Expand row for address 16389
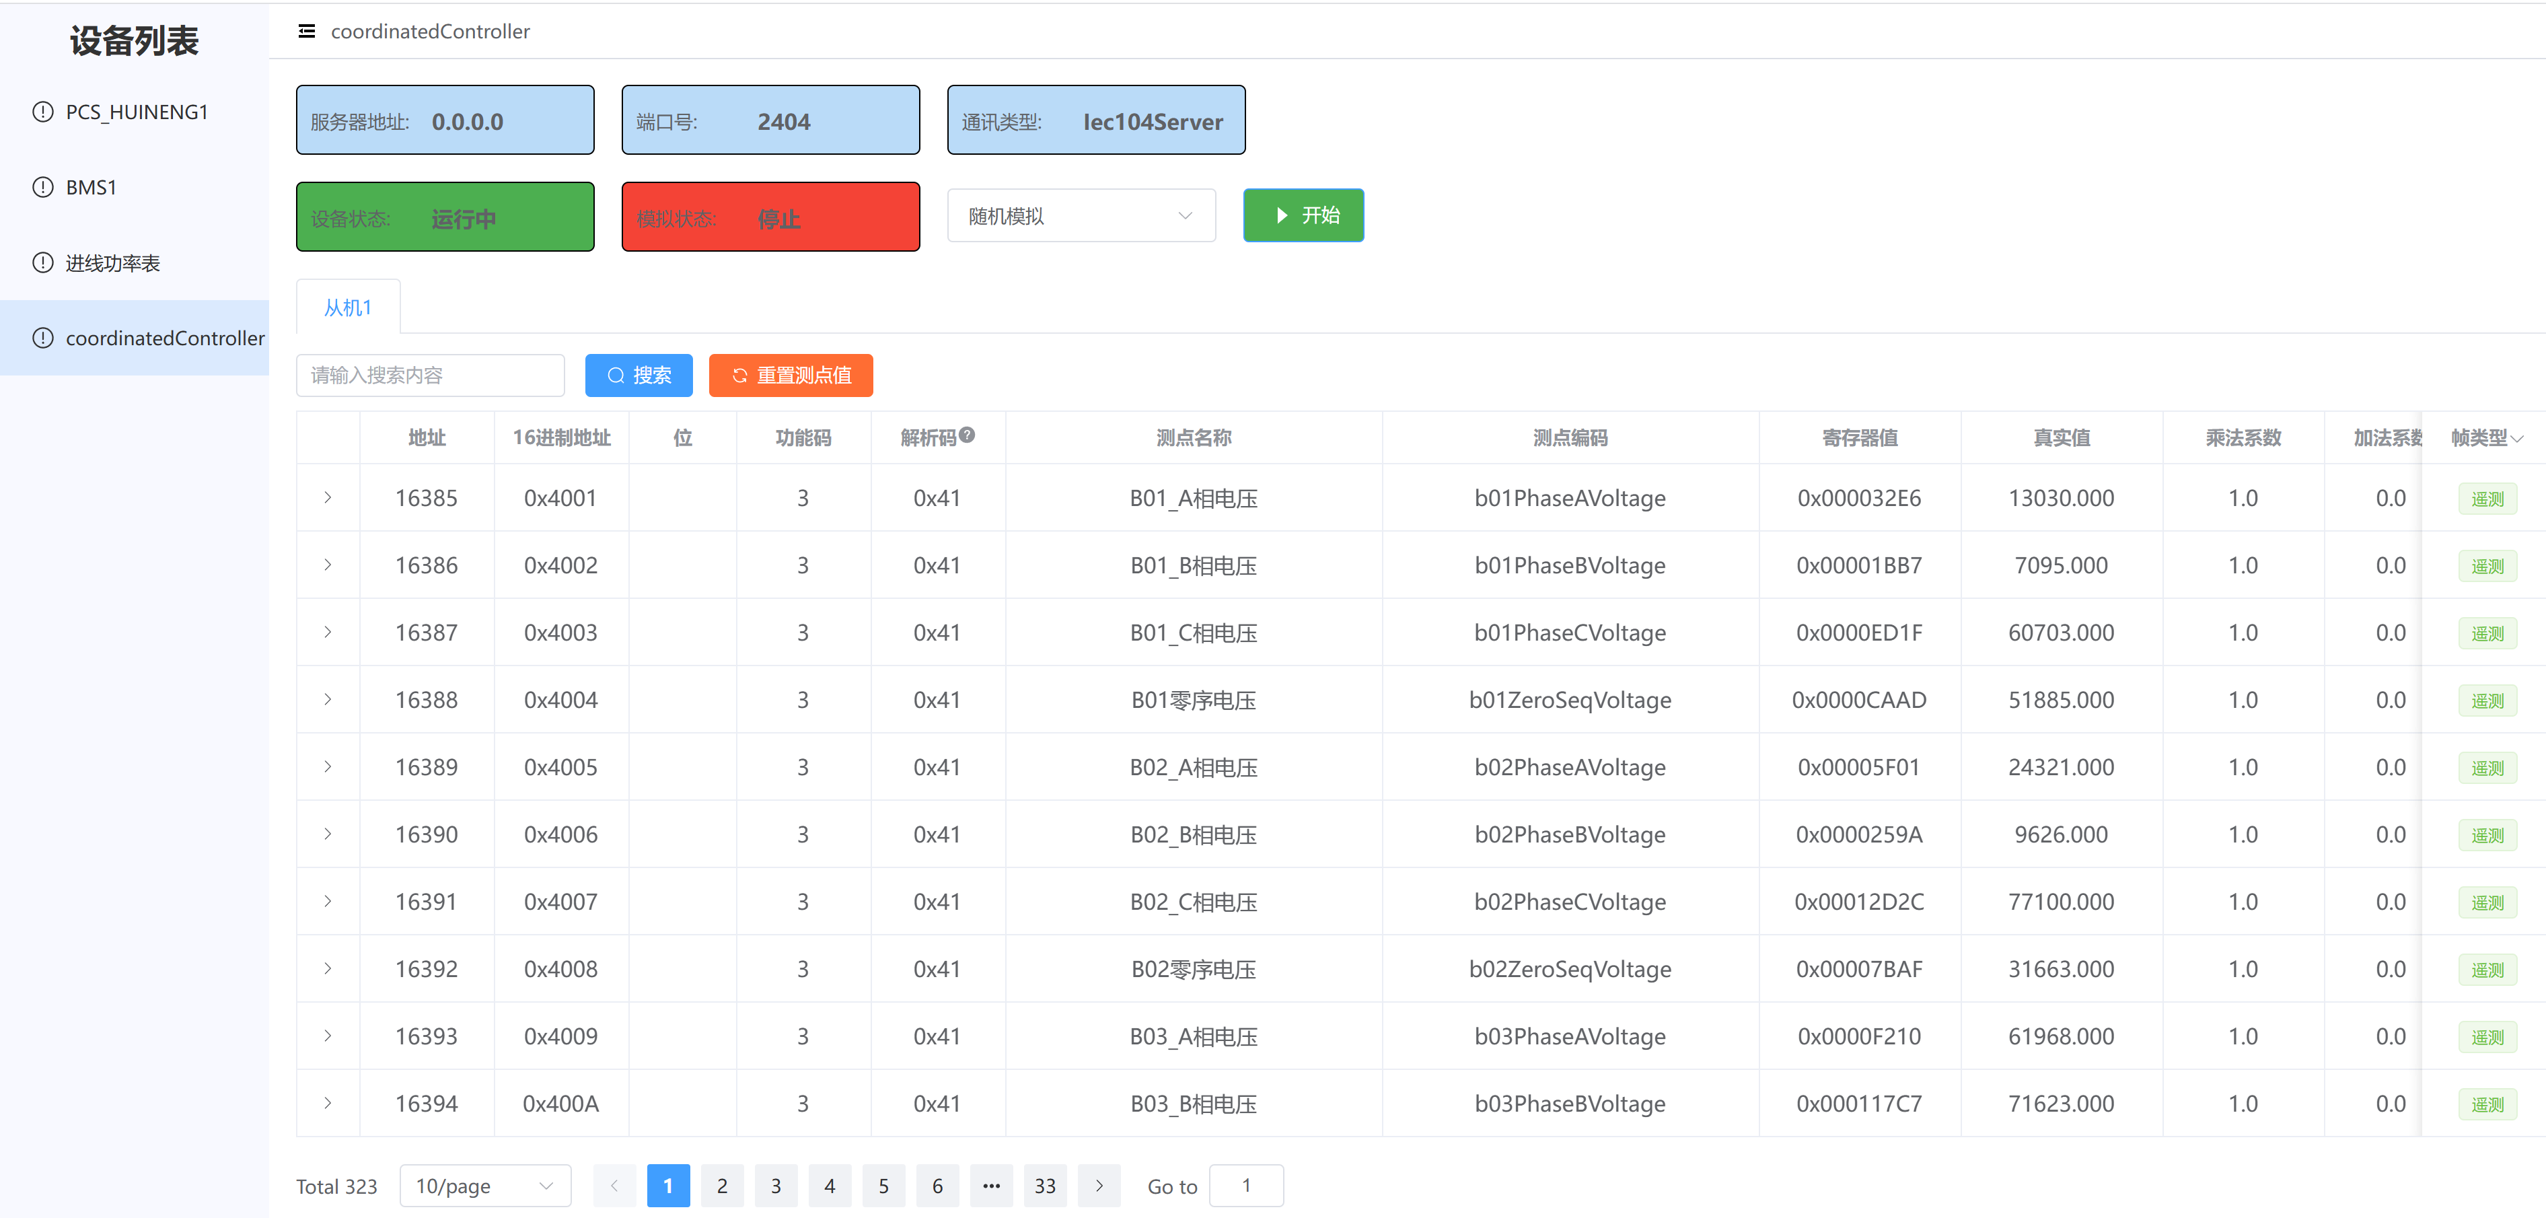The width and height of the screenshot is (2546, 1218). click(328, 766)
